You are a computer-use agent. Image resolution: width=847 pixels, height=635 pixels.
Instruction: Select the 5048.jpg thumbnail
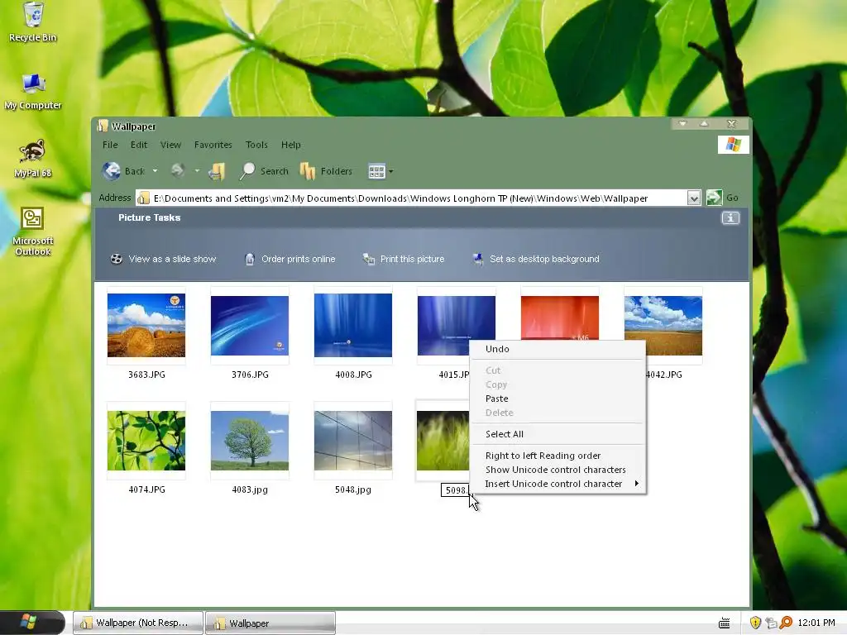click(353, 441)
